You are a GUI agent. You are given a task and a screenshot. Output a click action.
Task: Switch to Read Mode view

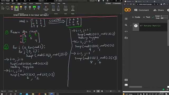[94, 91]
